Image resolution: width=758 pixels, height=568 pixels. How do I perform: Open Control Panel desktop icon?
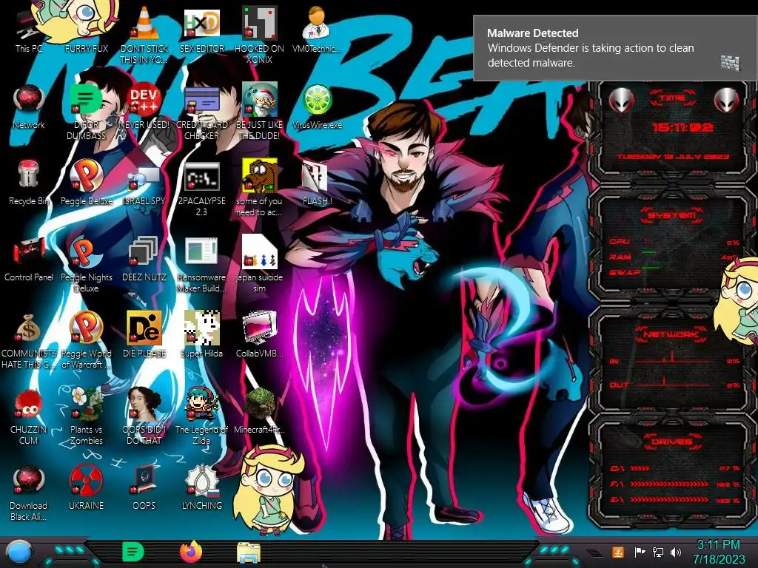29,260
